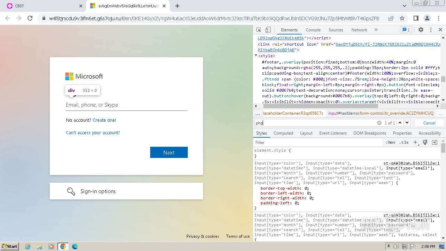Collapse the style element in DOM tree
The height and width of the screenshot is (251, 446).
tap(256, 56)
